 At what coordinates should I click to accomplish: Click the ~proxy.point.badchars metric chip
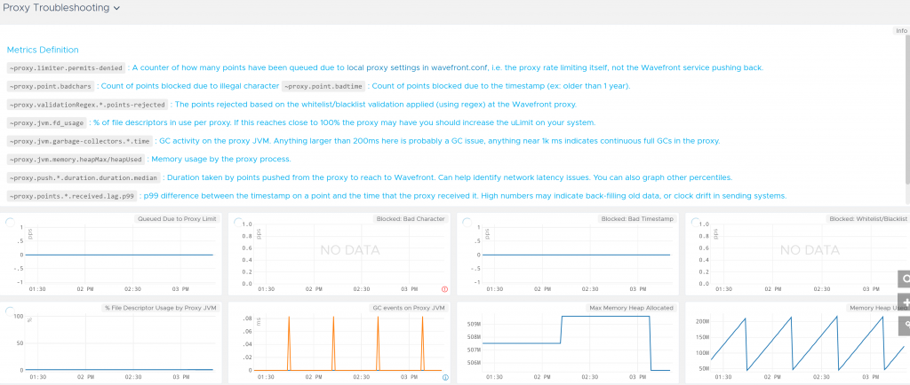(x=51, y=86)
